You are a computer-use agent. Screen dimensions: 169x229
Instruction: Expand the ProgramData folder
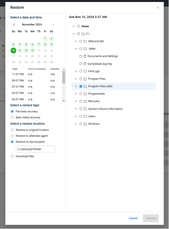point(76,94)
